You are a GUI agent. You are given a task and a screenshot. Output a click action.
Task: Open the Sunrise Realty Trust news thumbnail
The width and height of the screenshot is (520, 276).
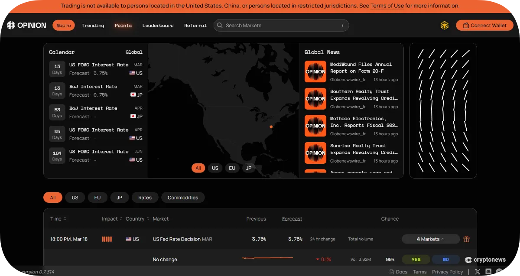click(x=315, y=153)
